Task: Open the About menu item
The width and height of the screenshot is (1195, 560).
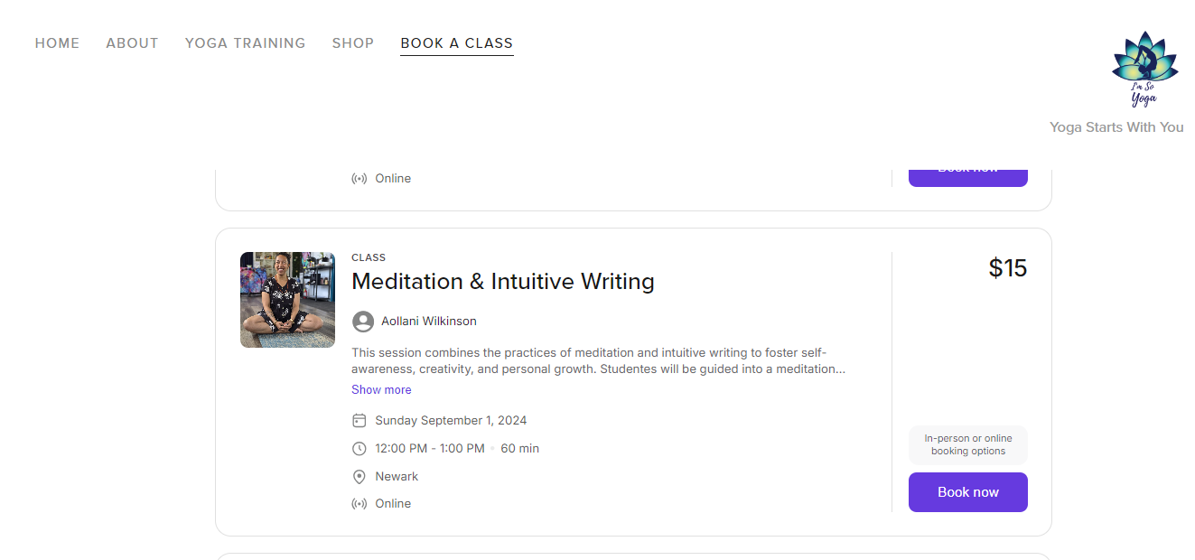Action: 132,43
